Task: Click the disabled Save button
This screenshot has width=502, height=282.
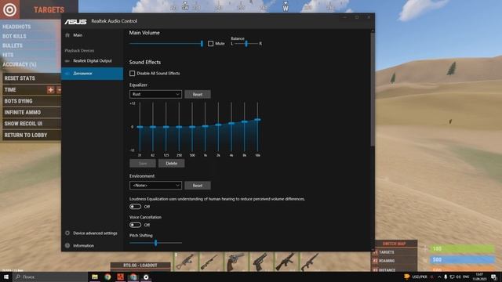Action: coord(143,164)
